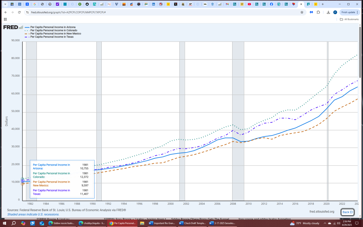The height and width of the screenshot is (227, 363).
Task: Open the Chrome extensions puzzle icon
Action: [x=318, y=12]
